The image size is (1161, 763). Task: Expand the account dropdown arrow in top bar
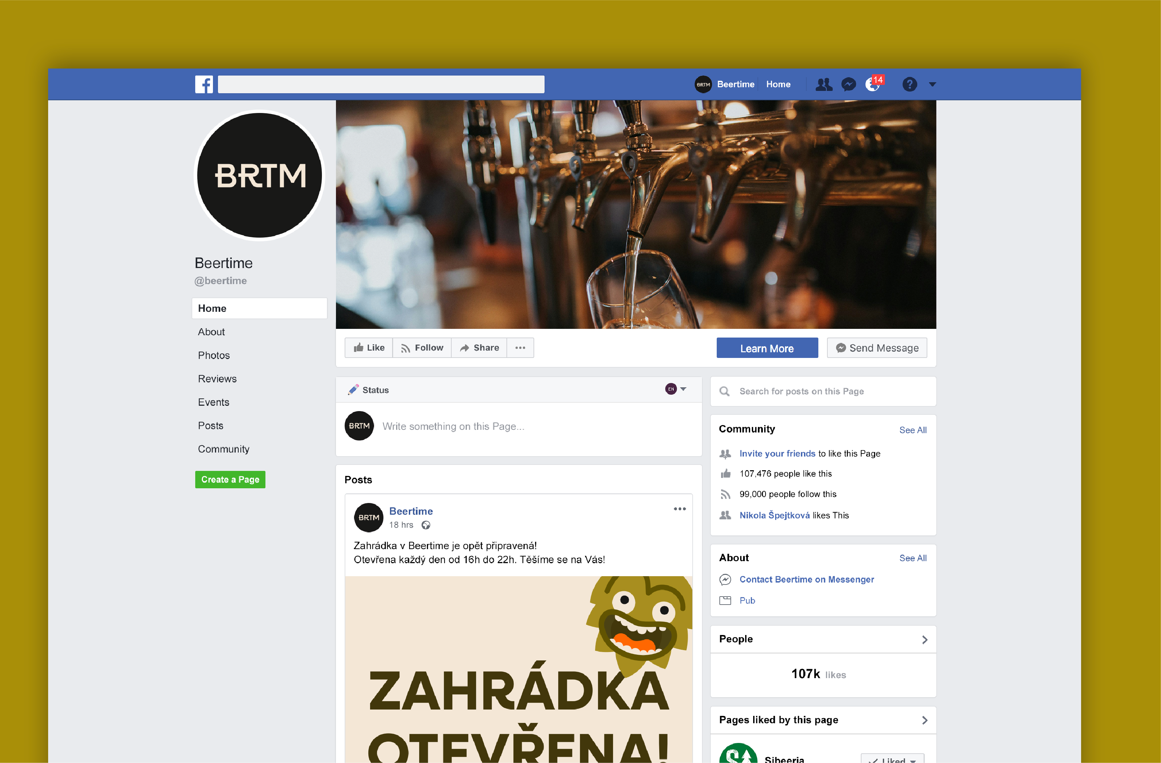tap(932, 84)
